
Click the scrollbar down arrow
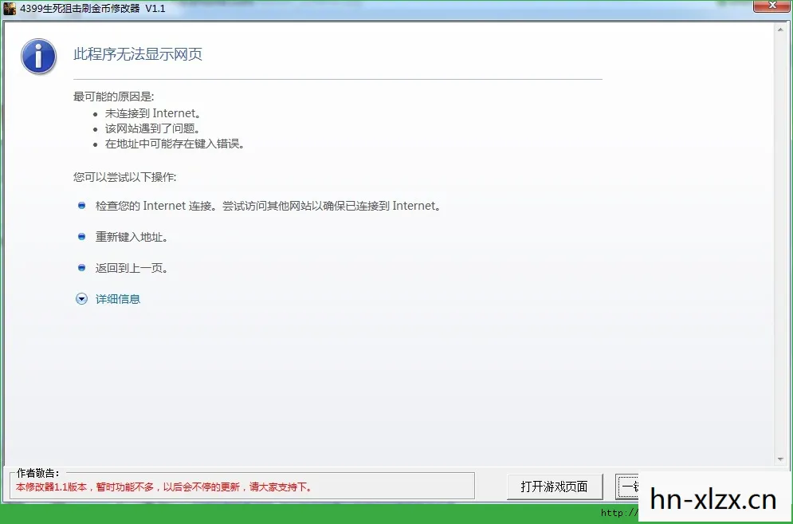(780, 459)
